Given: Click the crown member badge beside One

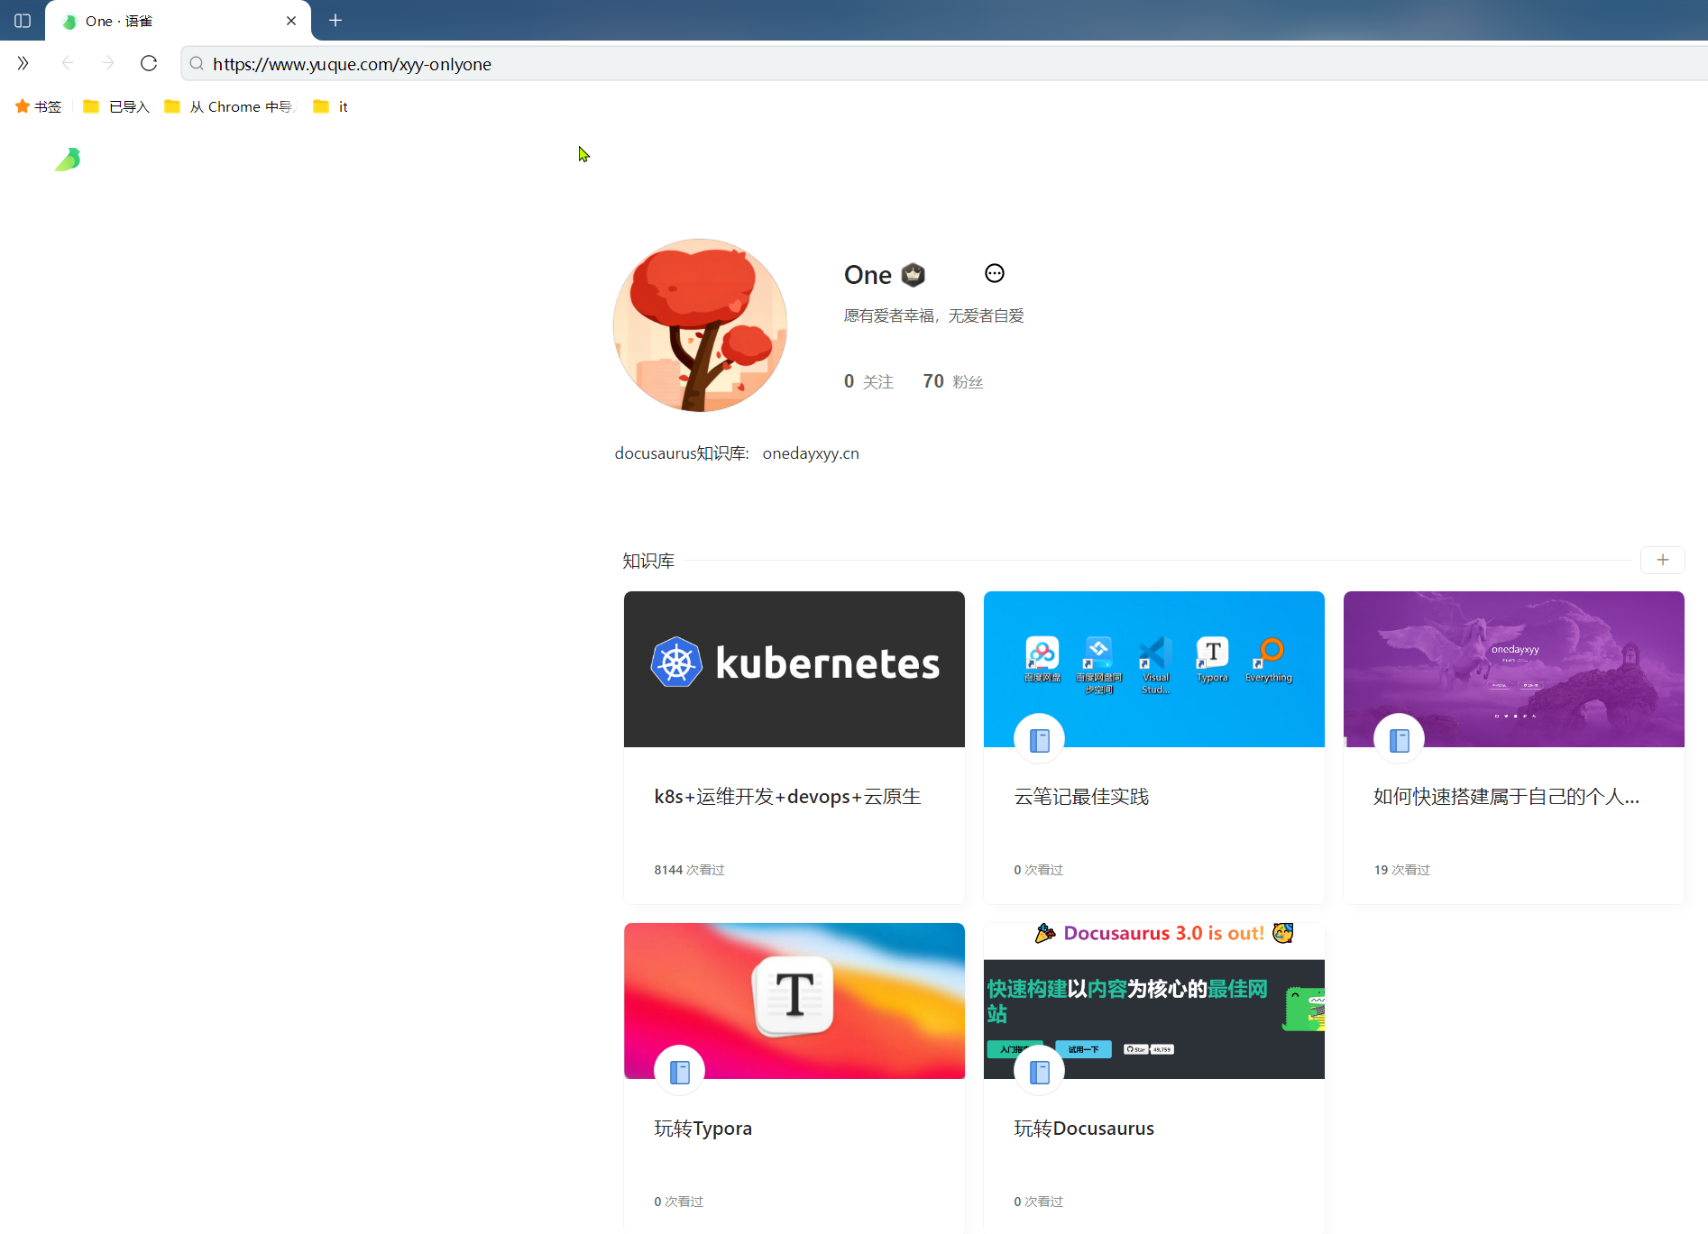Looking at the screenshot, I should 913,275.
